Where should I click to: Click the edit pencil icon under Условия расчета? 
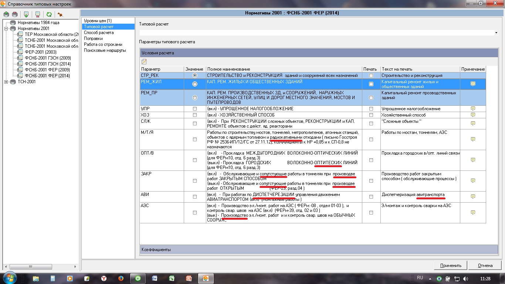[x=144, y=62]
